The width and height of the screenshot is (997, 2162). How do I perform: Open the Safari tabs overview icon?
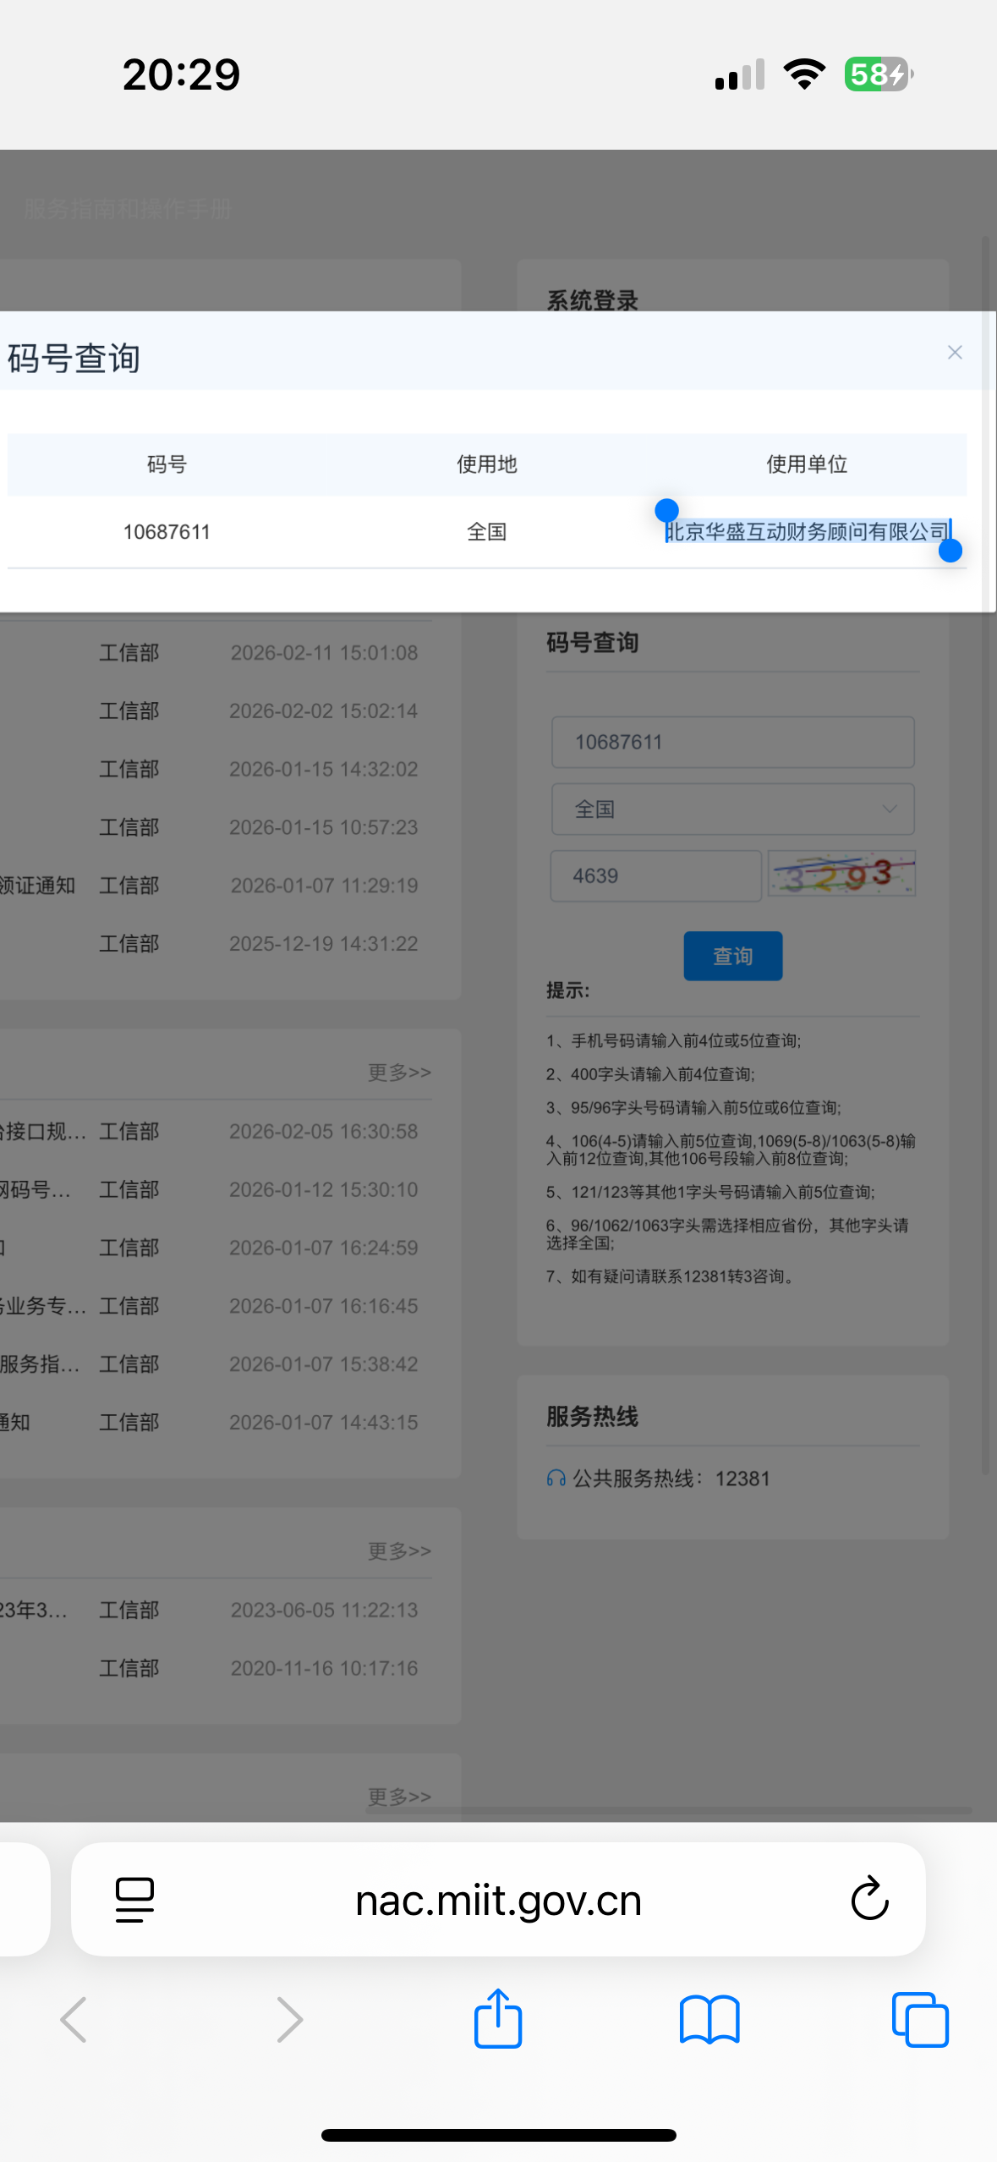920,2019
